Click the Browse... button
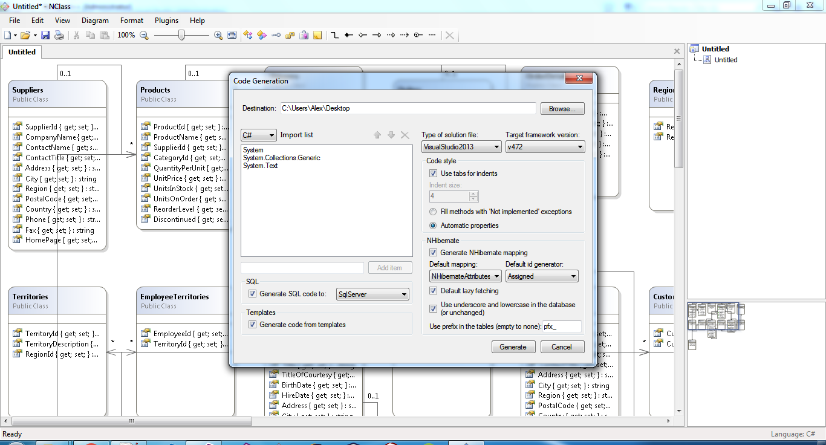The height and width of the screenshot is (445, 826). (562, 109)
